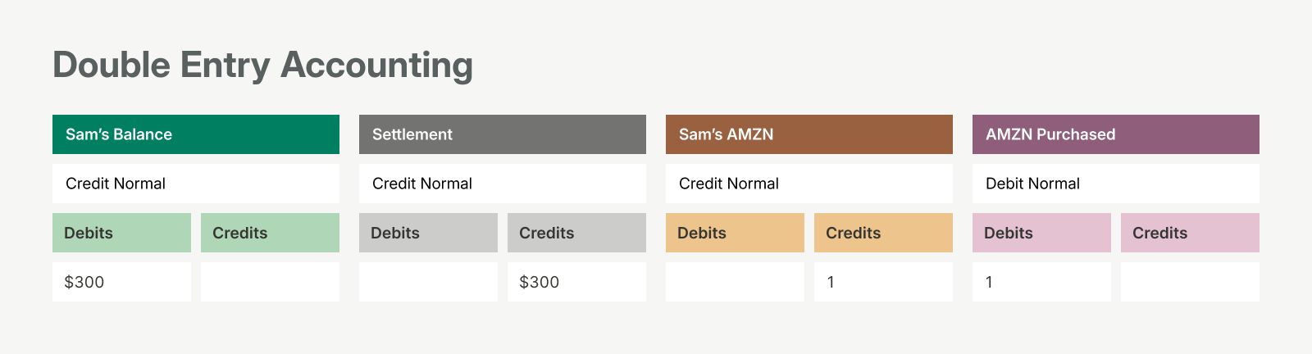Click the AMZN Purchased header

(1116, 134)
